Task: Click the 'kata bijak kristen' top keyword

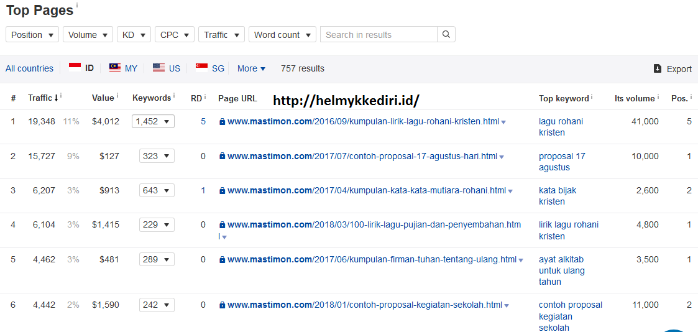Action: tap(558, 196)
